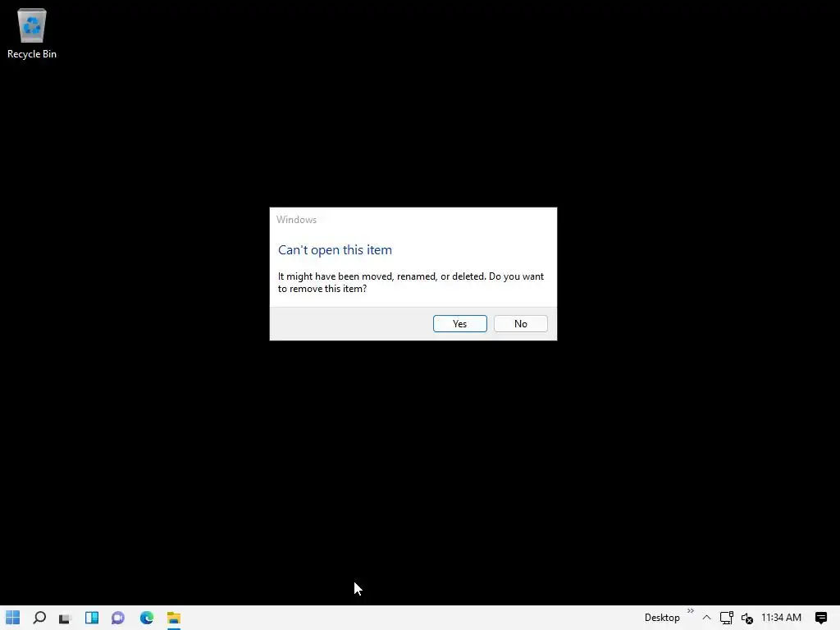Image resolution: width=840 pixels, height=630 pixels.
Task: Open Task View on the taskbar
Action: (x=65, y=618)
